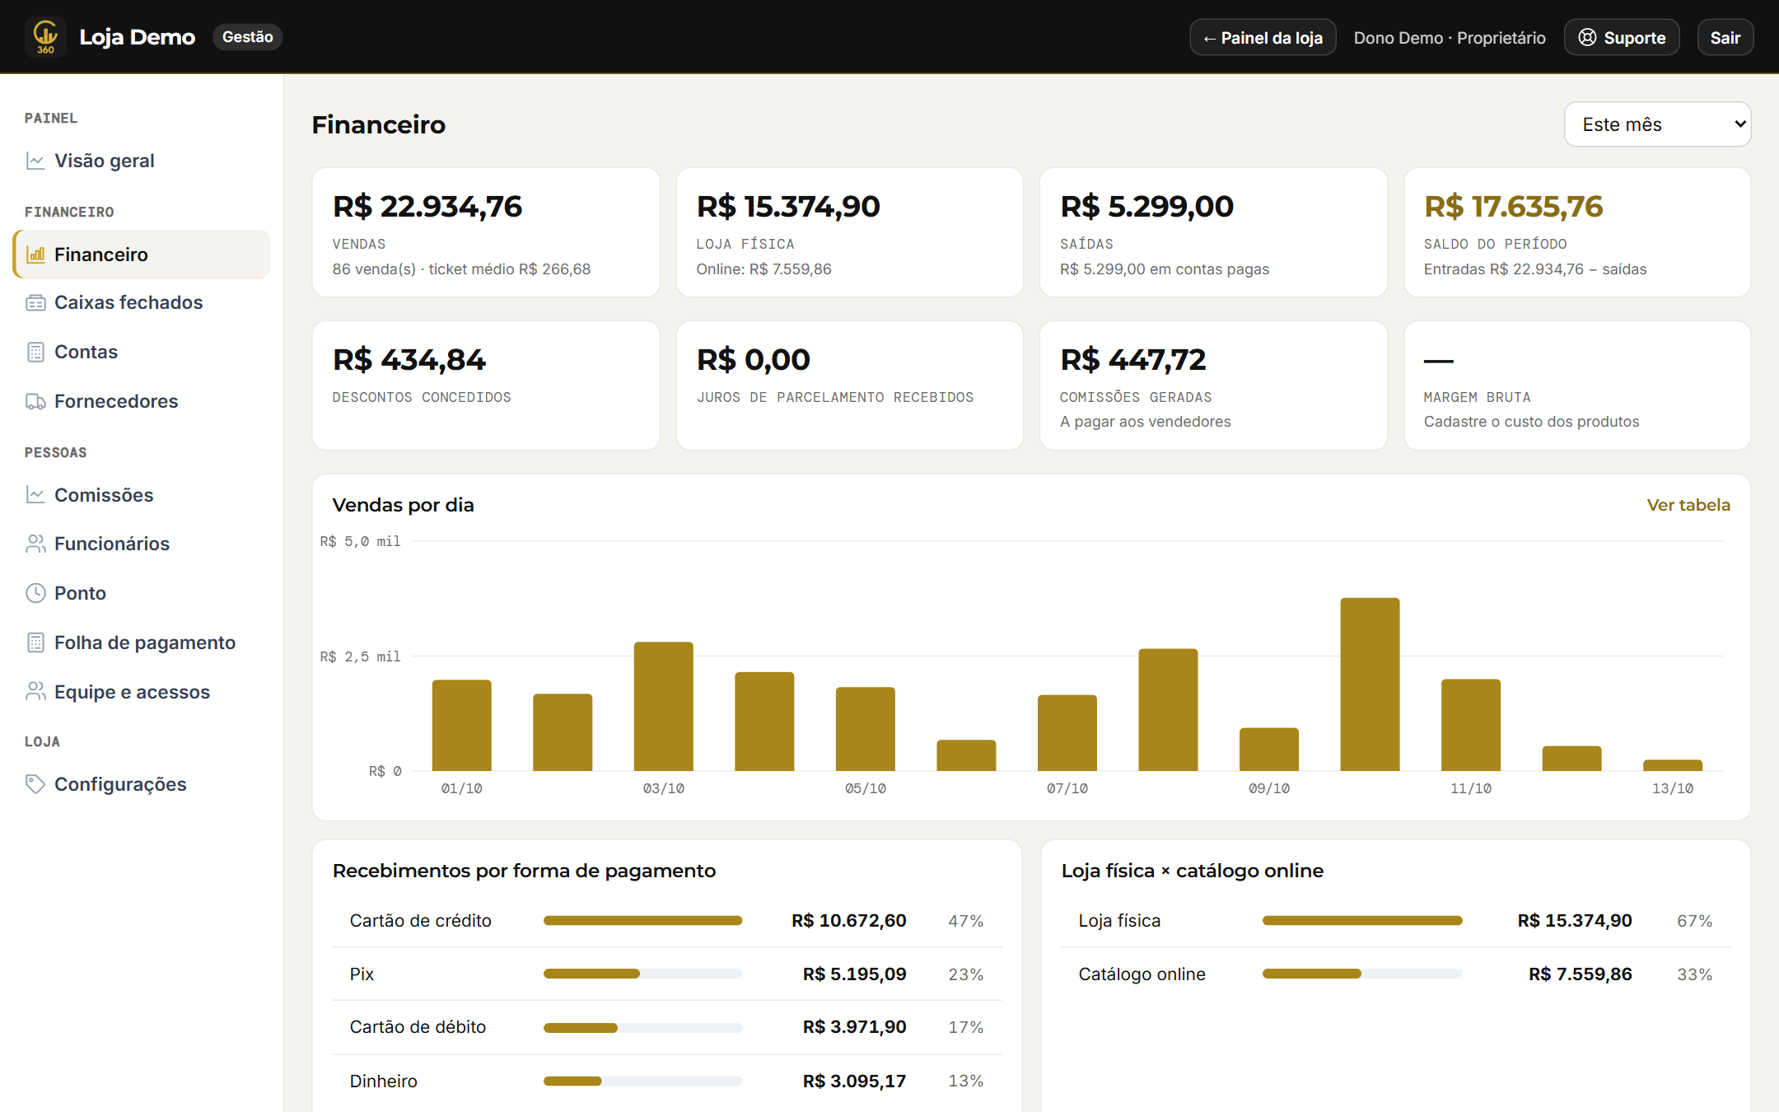The image size is (1779, 1112).
Task: Click the Descontos concedidos R$ 434,84 card
Action: click(x=486, y=385)
